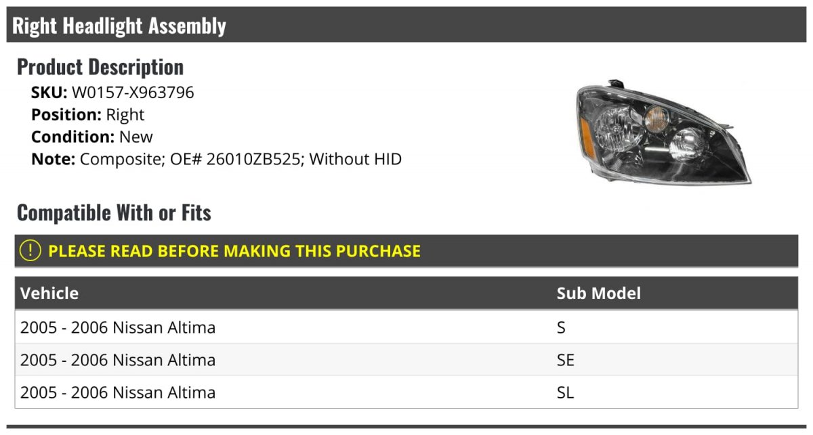Click the 2005 - 2006 Nissan Altima SE row

coord(406,360)
